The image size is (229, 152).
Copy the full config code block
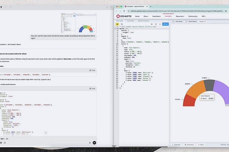92,89
